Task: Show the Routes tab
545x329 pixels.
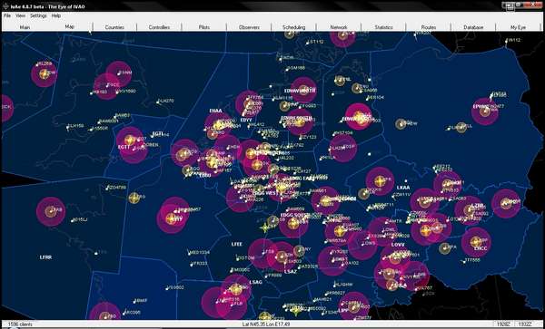Action: coord(428,27)
